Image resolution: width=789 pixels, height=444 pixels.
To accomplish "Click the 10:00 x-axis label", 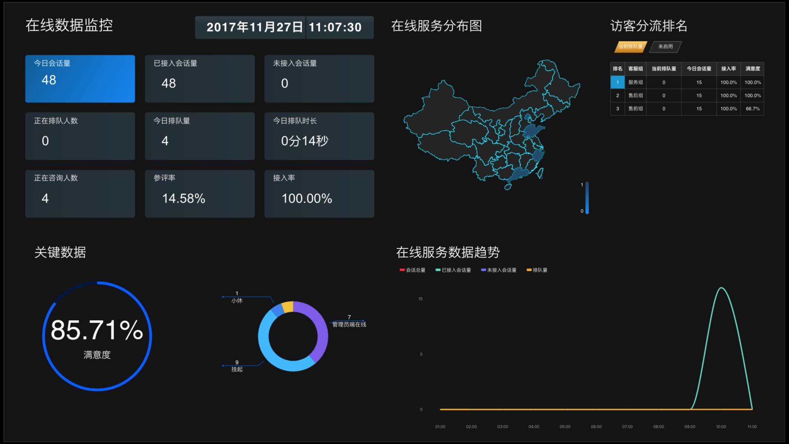I will (x=721, y=427).
